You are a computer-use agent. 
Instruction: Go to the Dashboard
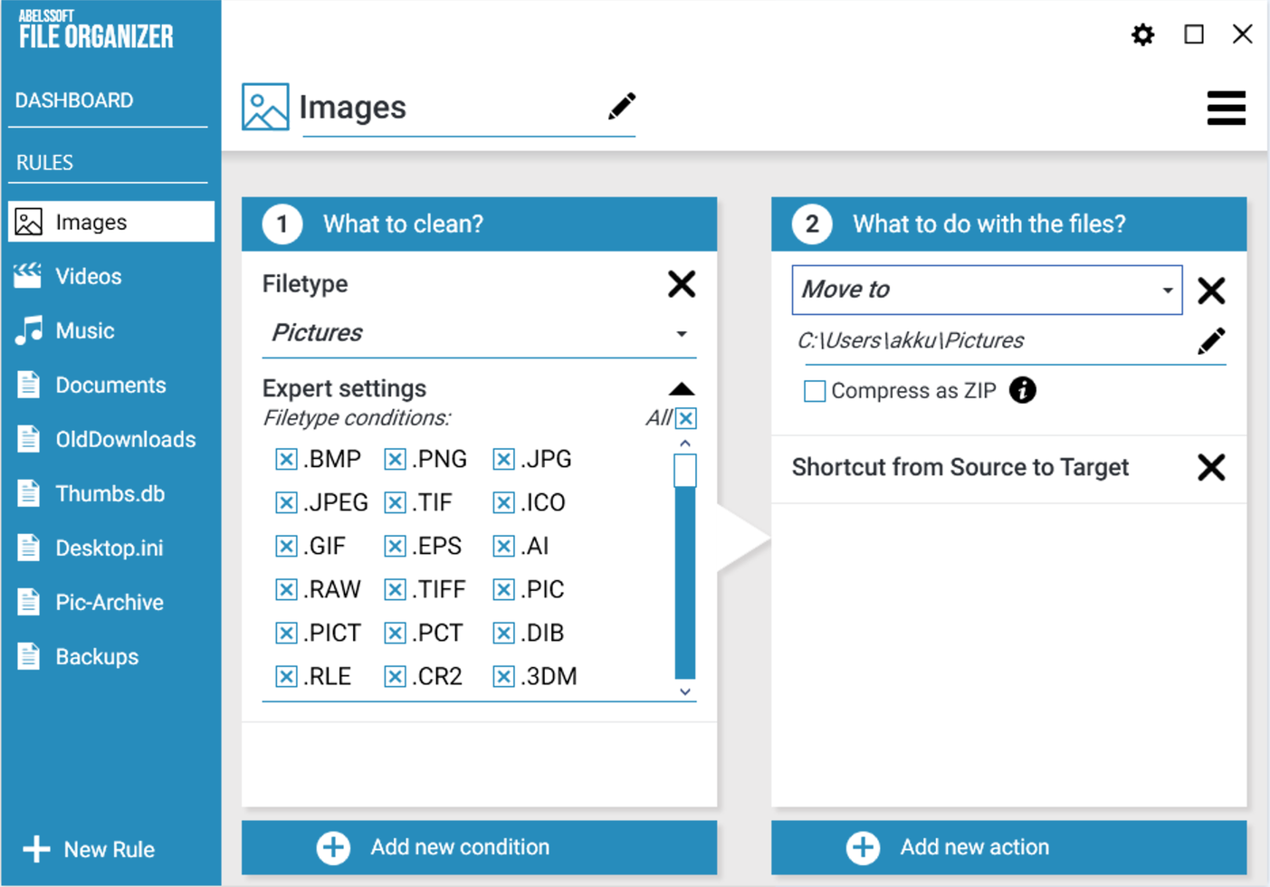tap(73, 100)
